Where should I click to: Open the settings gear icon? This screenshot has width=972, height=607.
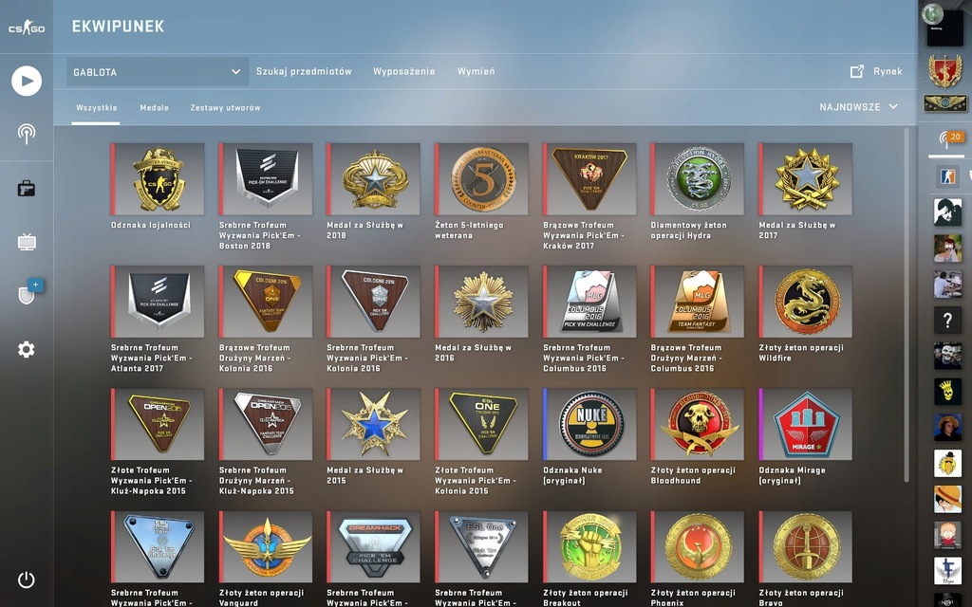tap(27, 349)
